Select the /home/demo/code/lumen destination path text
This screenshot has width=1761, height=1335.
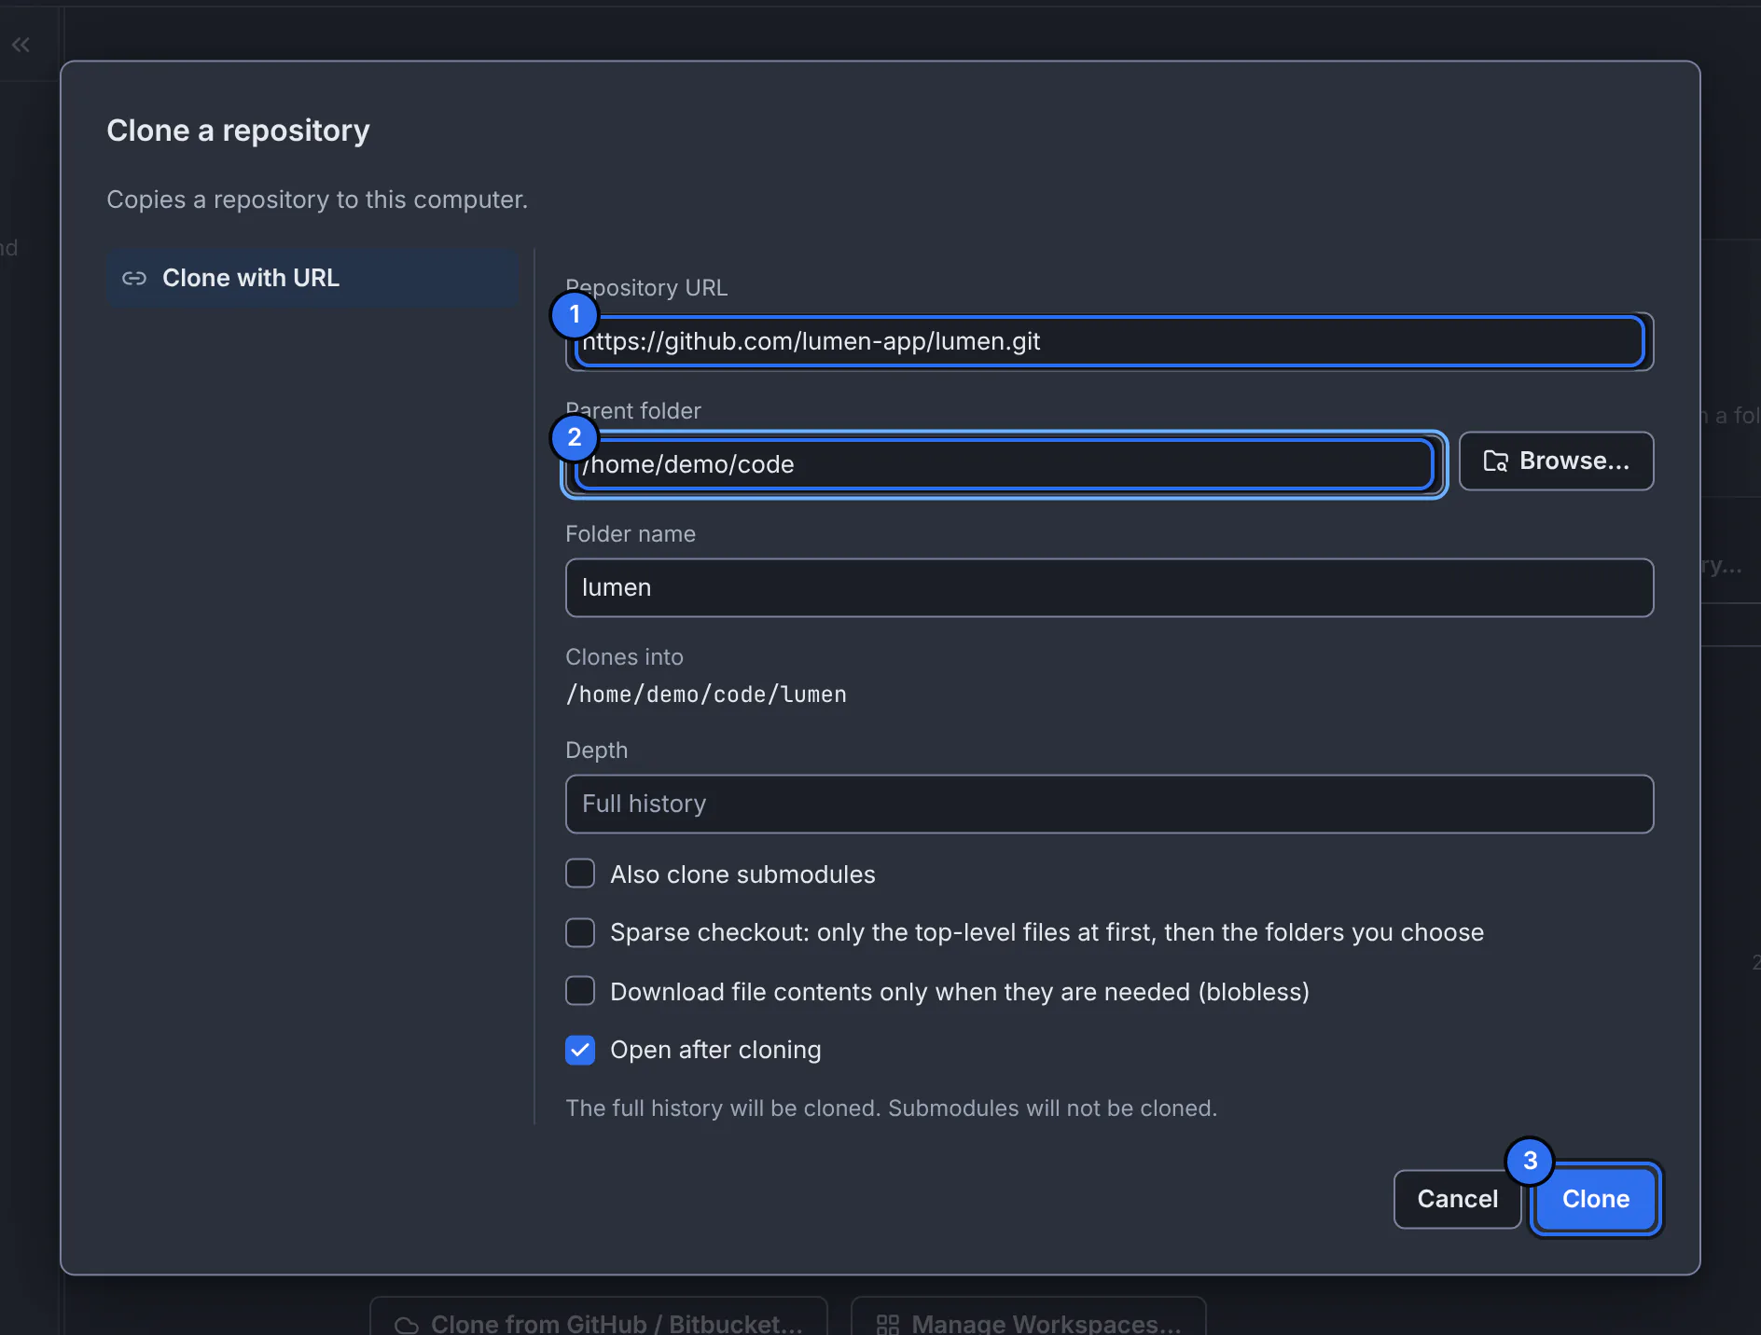pos(706,695)
